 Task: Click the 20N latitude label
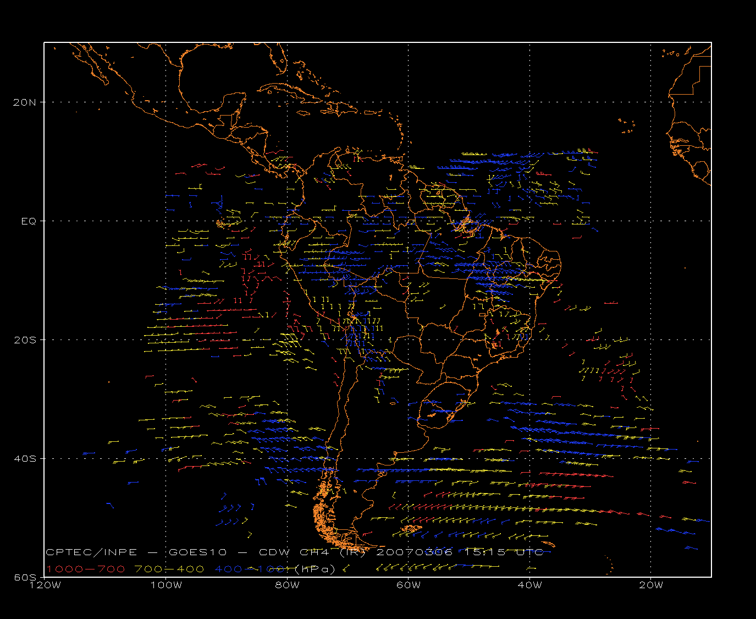25,102
